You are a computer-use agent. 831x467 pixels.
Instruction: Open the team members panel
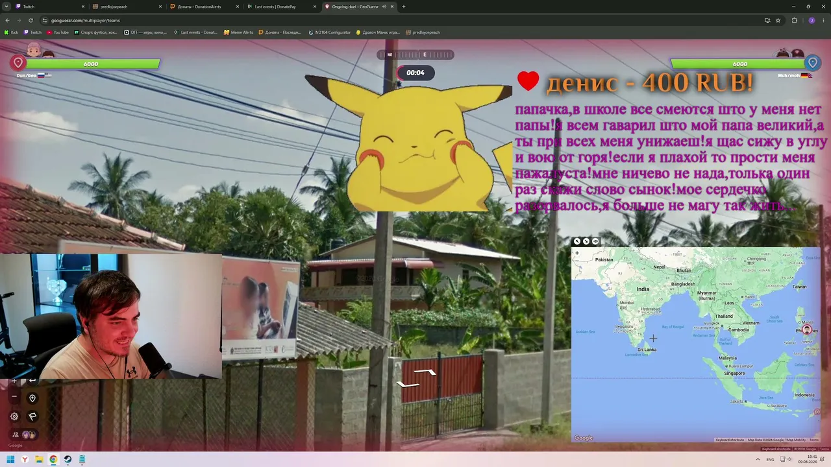point(23,435)
